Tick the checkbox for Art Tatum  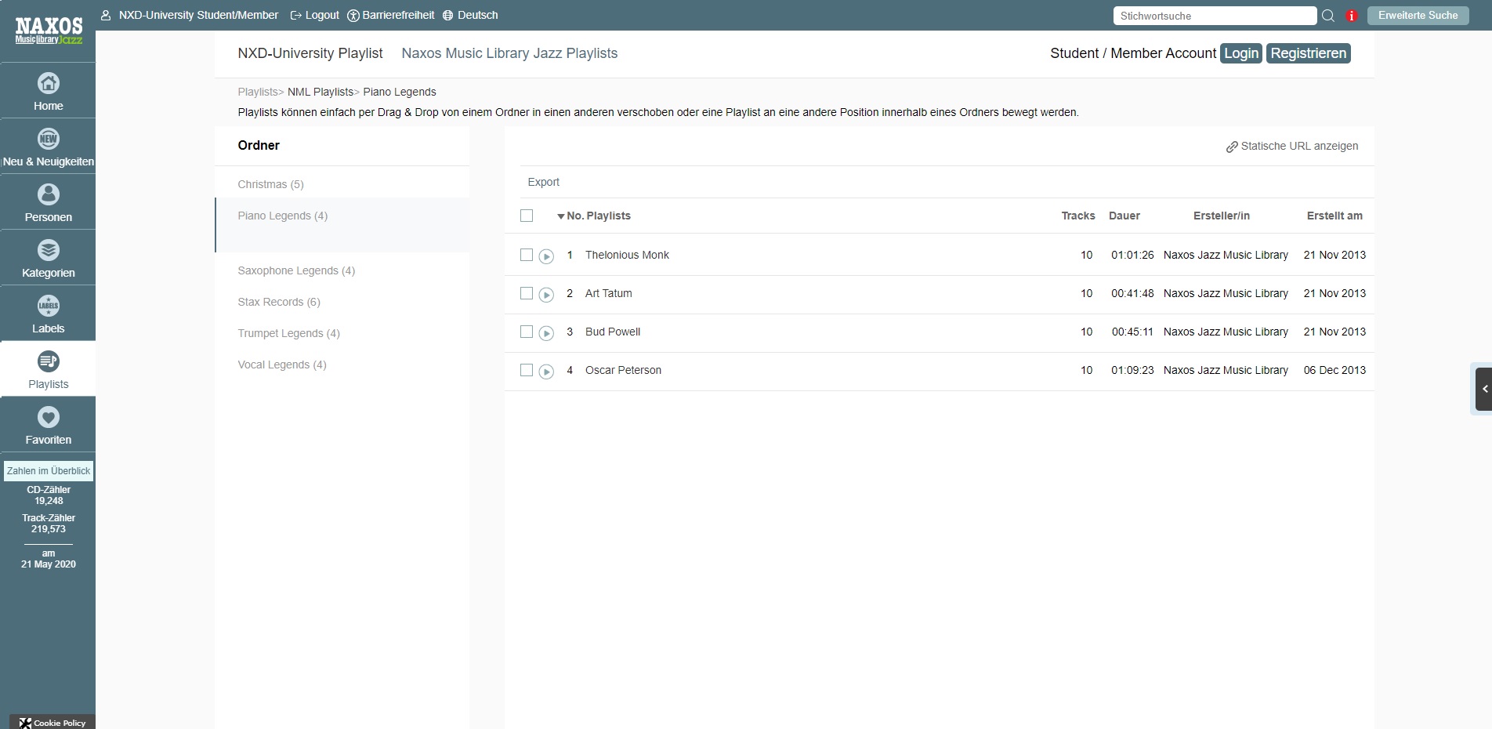pyautogui.click(x=527, y=293)
